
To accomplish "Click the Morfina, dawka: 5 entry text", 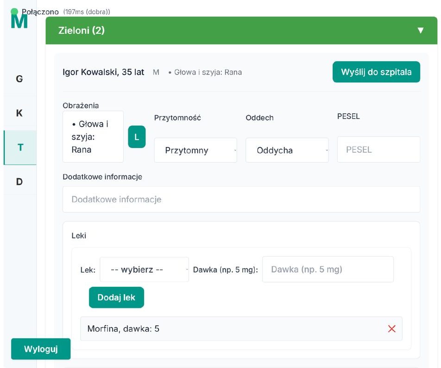I will click(124, 329).
